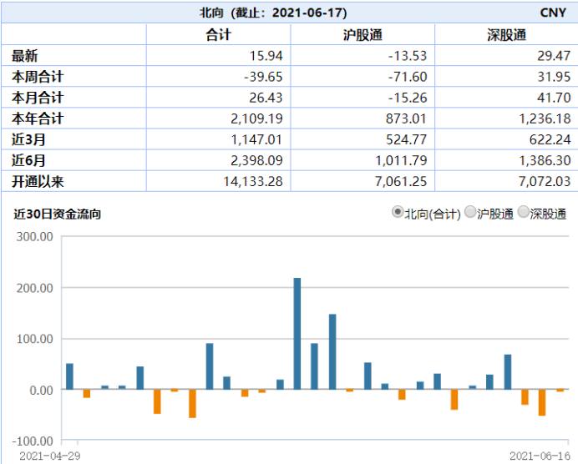Click the 沪股通 column header
Screen dimensions: 578x464
point(363,35)
